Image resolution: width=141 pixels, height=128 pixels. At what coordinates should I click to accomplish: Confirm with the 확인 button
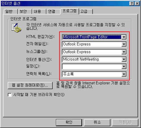tap(69, 122)
